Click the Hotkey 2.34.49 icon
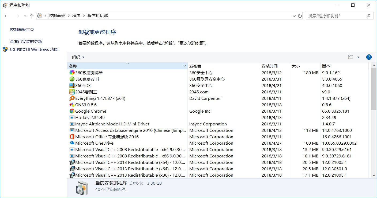The image size is (377, 198). pyautogui.click(x=72, y=117)
